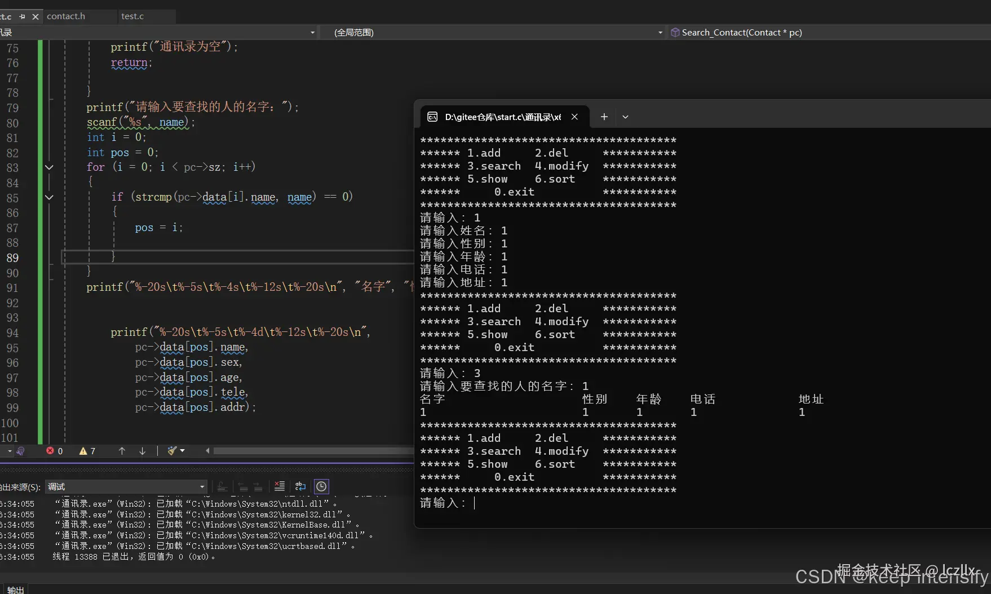Image resolution: width=991 pixels, height=594 pixels.
Task: Open a new terminal tab with plus
Action: 604,117
